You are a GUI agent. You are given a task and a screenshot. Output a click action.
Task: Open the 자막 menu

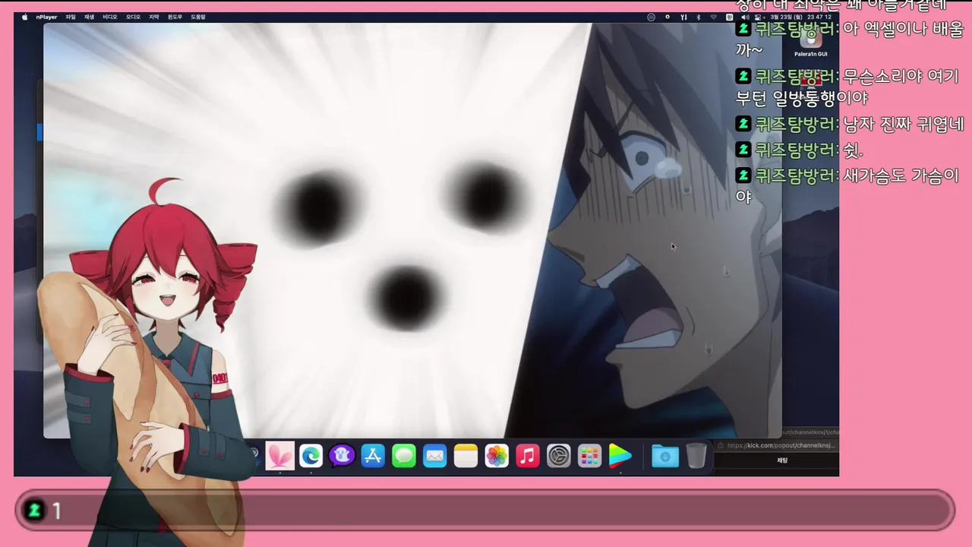pyautogui.click(x=154, y=17)
